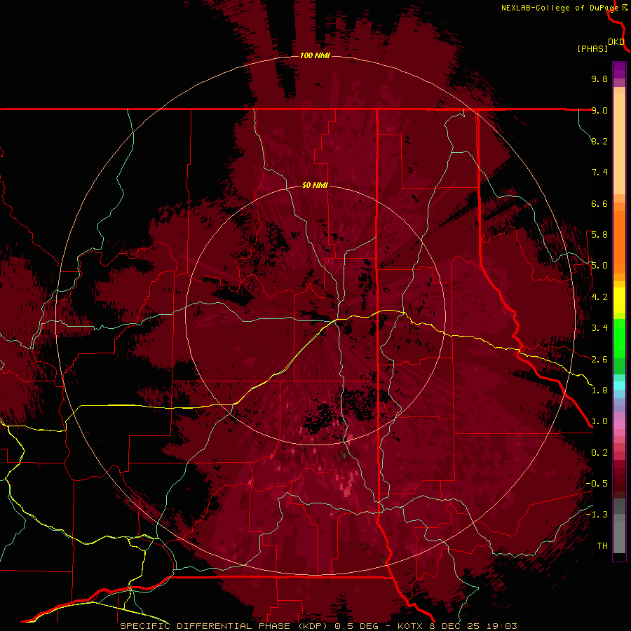This screenshot has width=631, height=631.
Task: Click the -0.5 scale label
Action: [x=597, y=484]
